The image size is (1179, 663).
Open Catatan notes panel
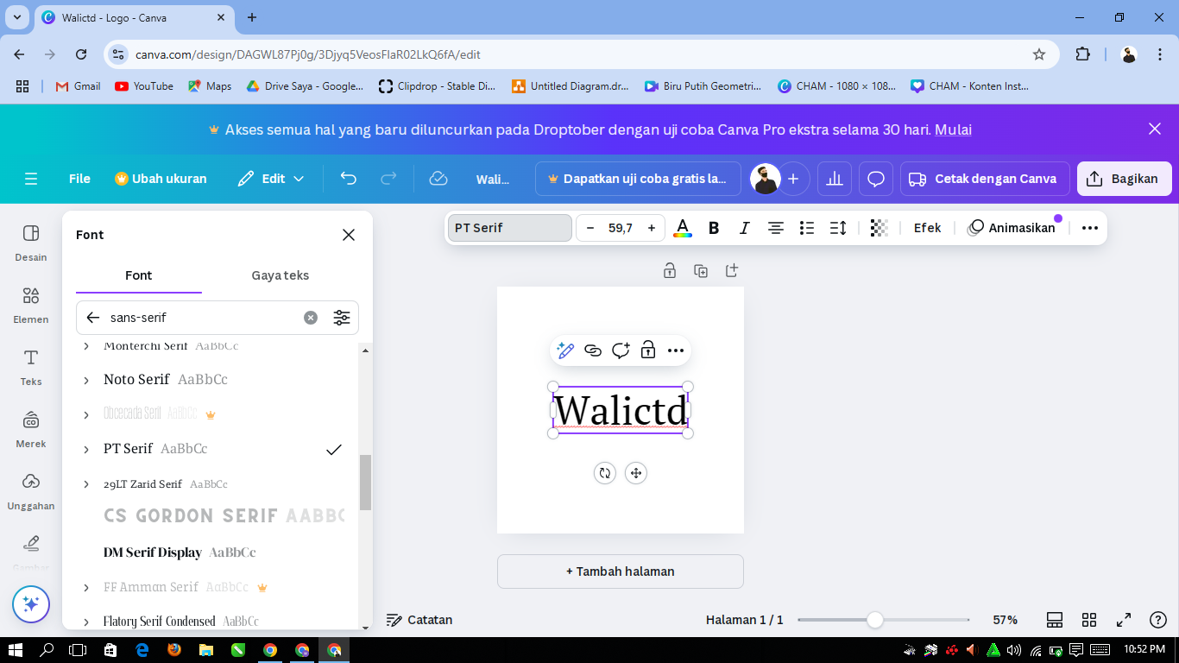(419, 620)
